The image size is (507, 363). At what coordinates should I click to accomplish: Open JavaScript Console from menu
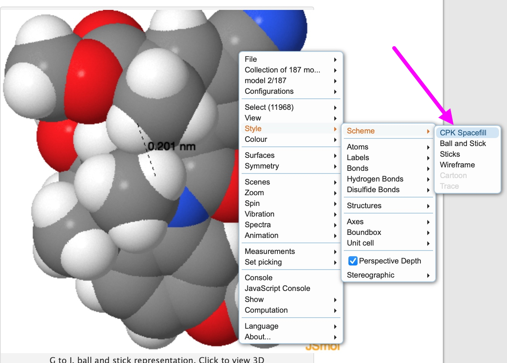pos(277,288)
